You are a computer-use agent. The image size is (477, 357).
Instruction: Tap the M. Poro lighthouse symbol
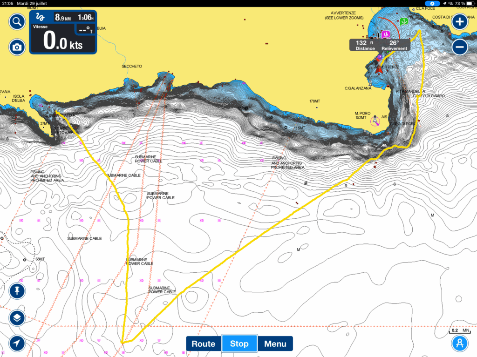click(374, 121)
